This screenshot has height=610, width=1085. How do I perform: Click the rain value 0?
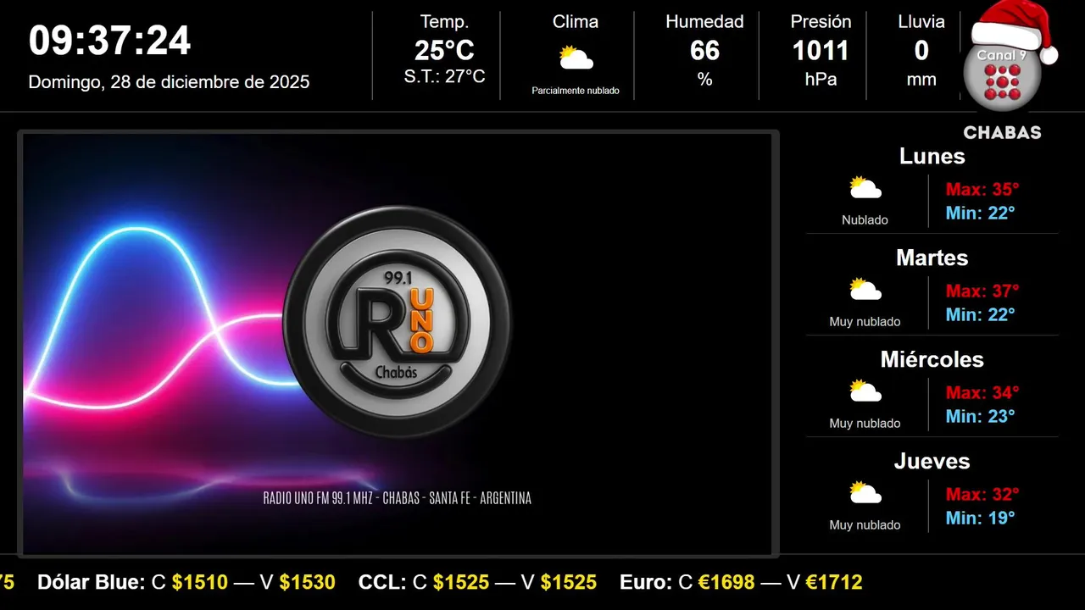pos(921,51)
